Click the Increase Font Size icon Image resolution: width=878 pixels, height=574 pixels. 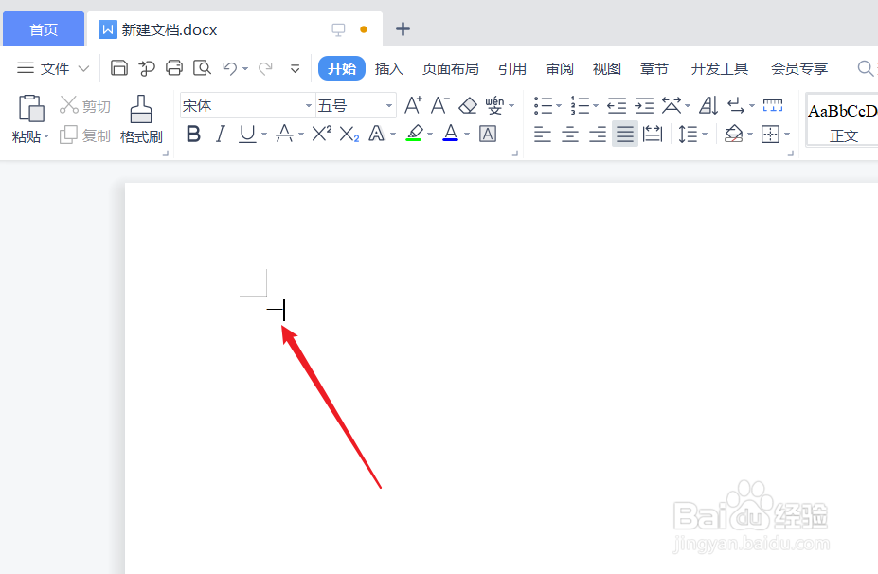coord(412,105)
